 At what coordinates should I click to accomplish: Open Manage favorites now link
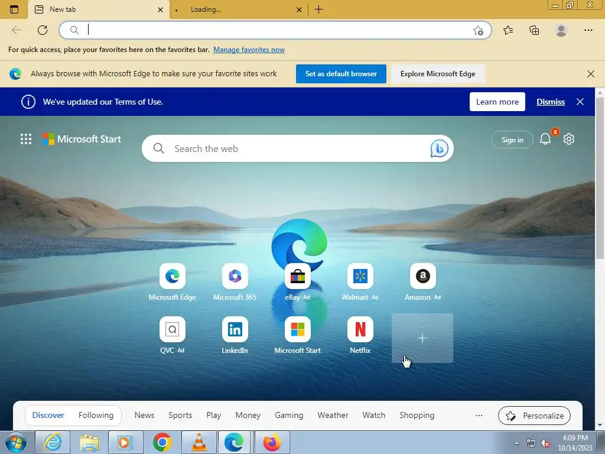pos(249,50)
